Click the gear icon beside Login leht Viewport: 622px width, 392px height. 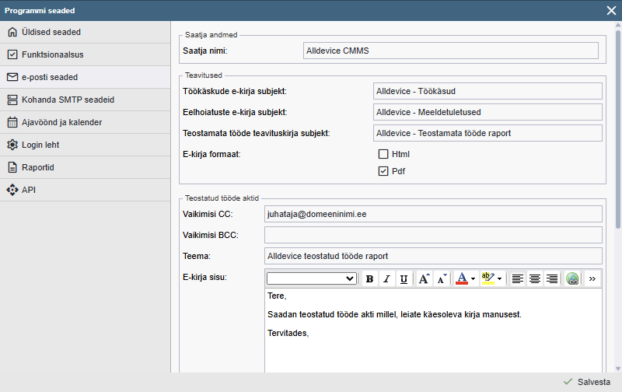click(12, 145)
